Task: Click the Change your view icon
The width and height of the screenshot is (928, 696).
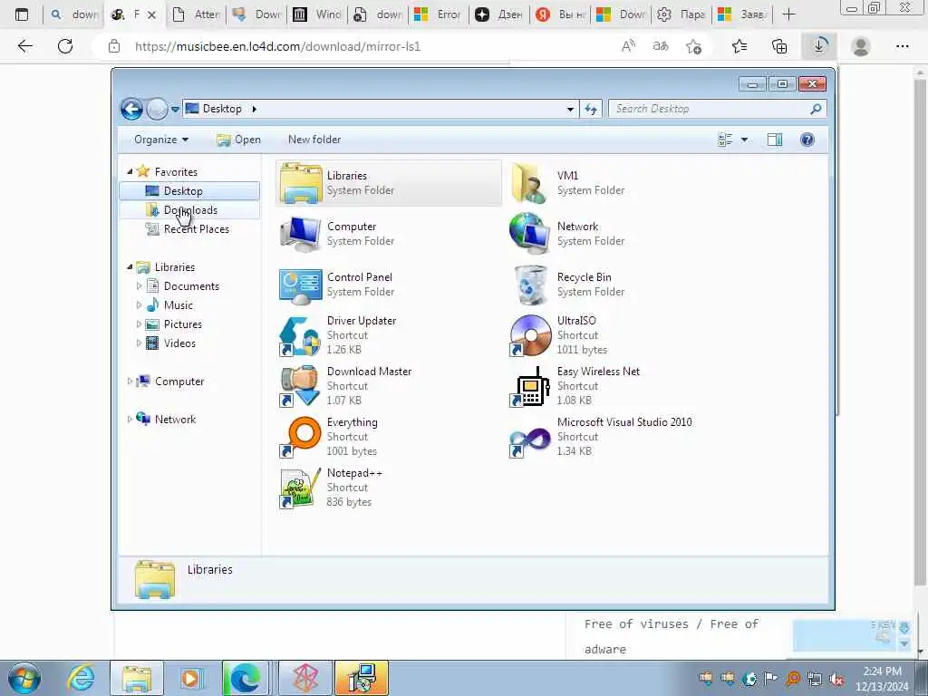Action: [x=725, y=140]
